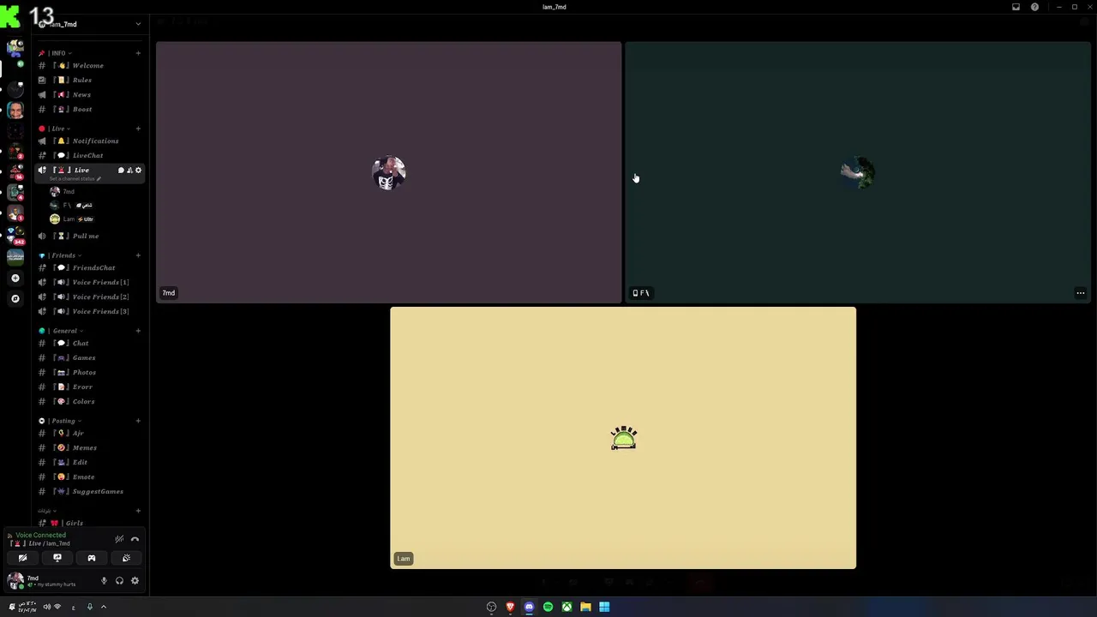The height and width of the screenshot is (617, 1097).
Task: Open more options on F\ tile
Action: pyautogui.click(x=1080, y=293)
